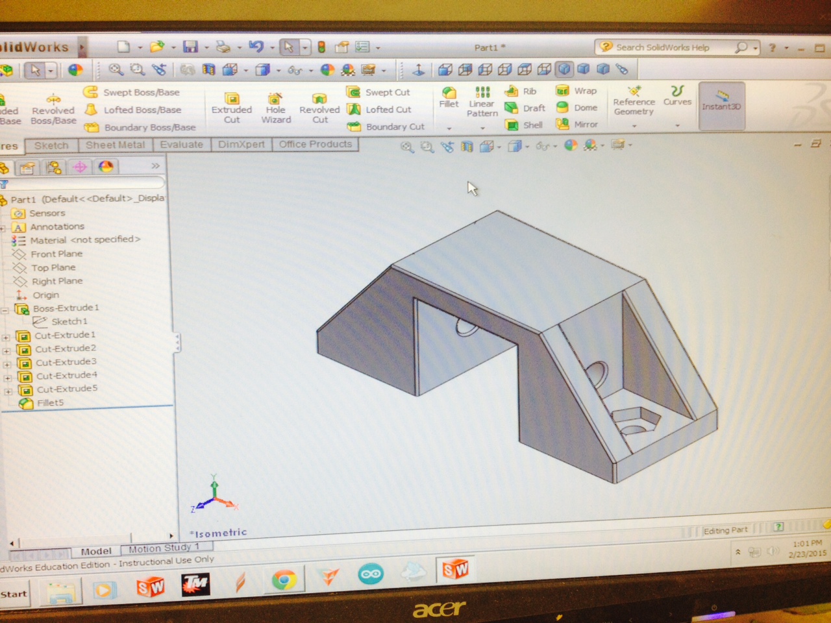Open the DisplayManager panel tab
Screen dimensions: 831x623
(x=106, y=167)
